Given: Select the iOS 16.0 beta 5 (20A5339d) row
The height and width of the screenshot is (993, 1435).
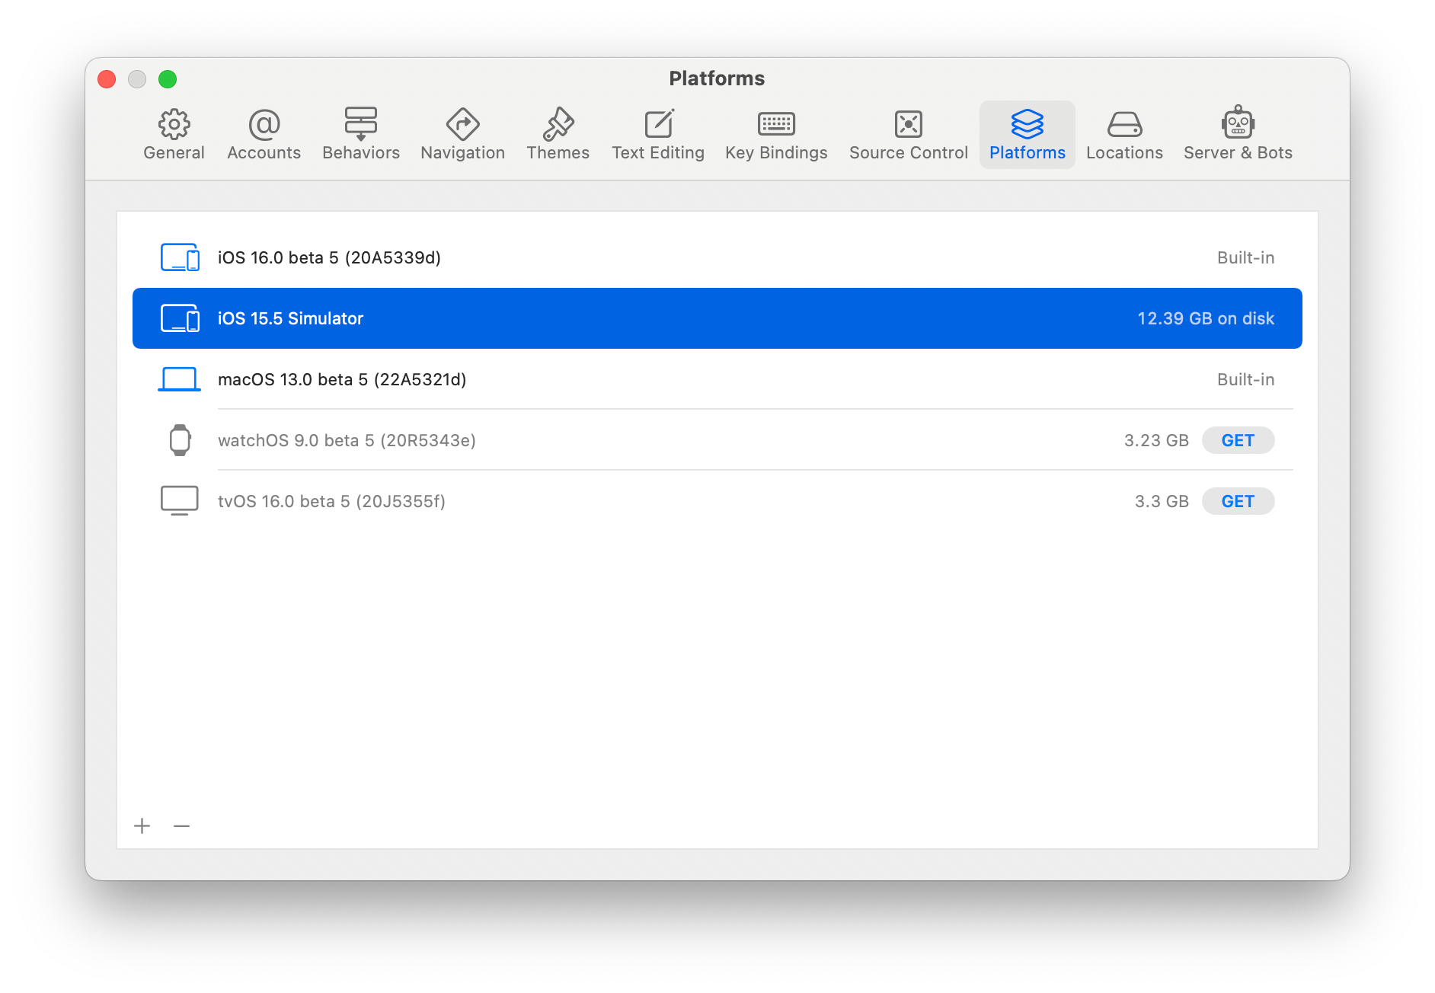Looking at the screenshot, I should click(717, 257).
